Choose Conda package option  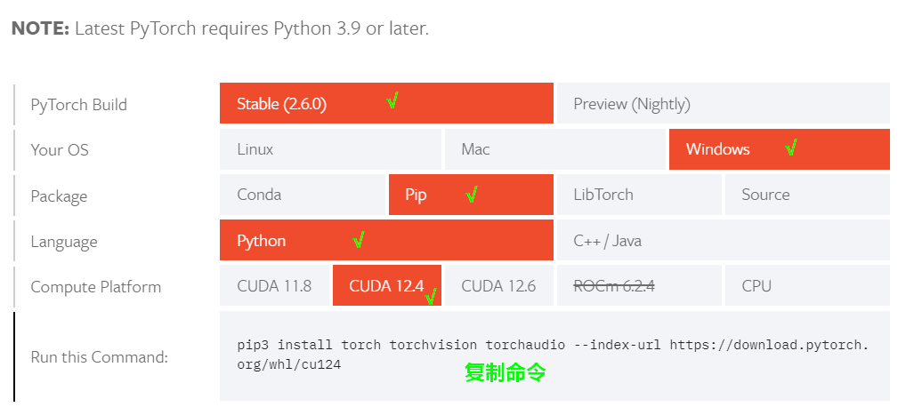303,195
